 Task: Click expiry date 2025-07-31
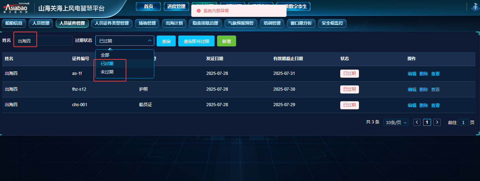(x=284, y=74)
